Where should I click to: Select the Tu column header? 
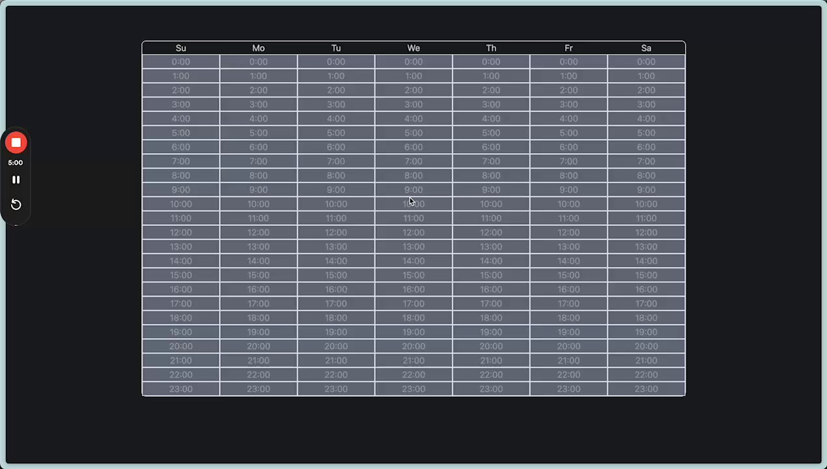336,48
